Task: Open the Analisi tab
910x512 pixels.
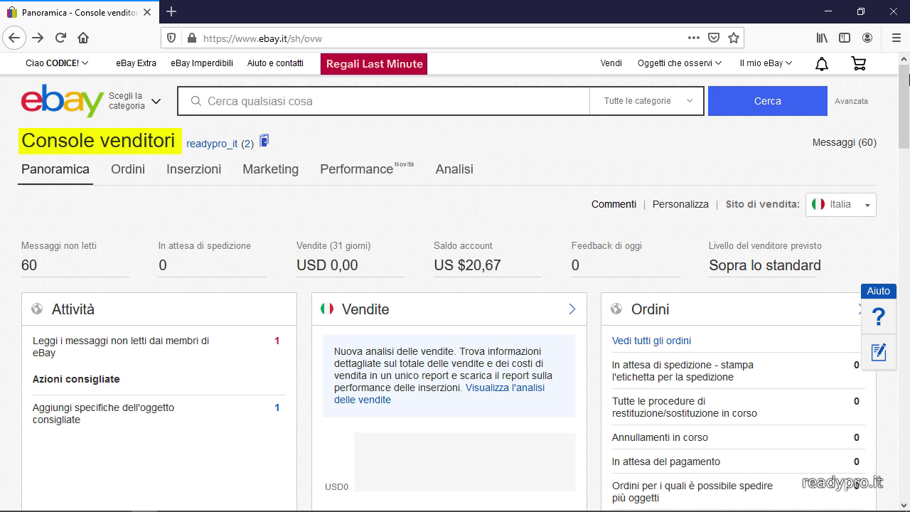Action: coord(454,169)
